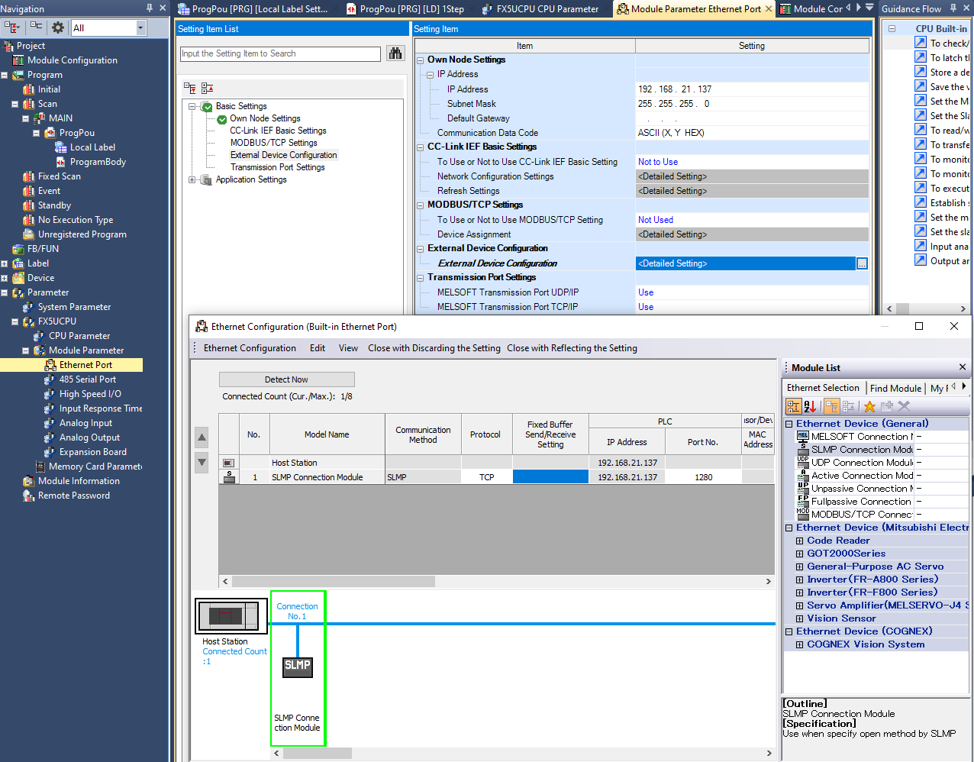
Task: Collapse the Basic Settings tree node
Action: (192, 106)
